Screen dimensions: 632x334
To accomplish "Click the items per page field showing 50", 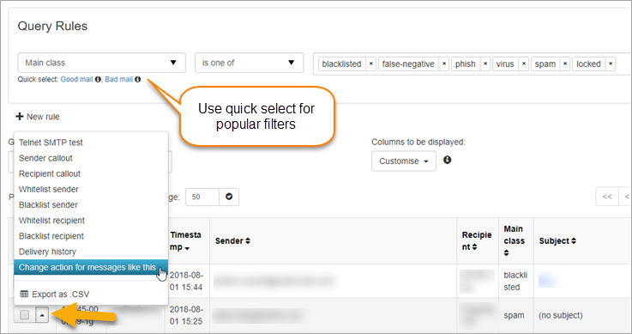I will [202, 197].
